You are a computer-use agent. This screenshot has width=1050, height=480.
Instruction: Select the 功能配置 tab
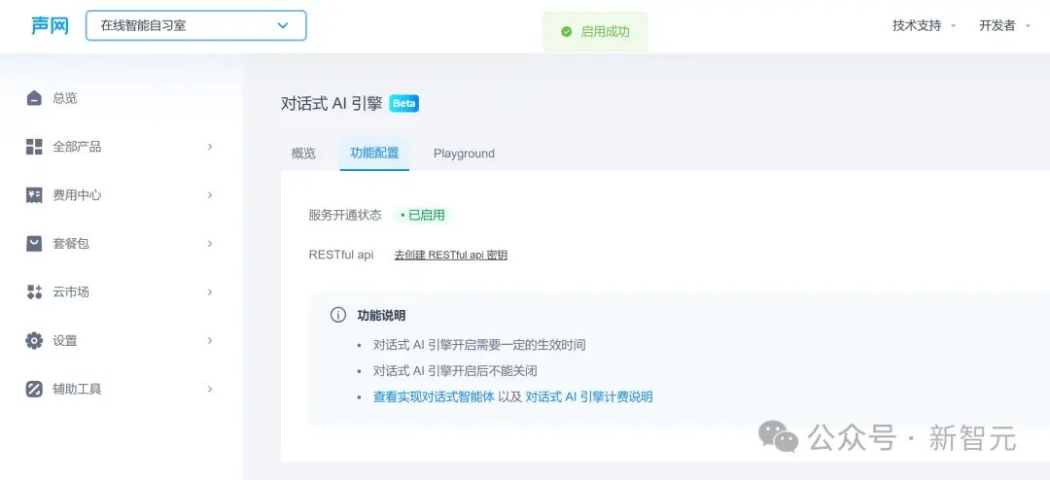[x=374, y=154]
